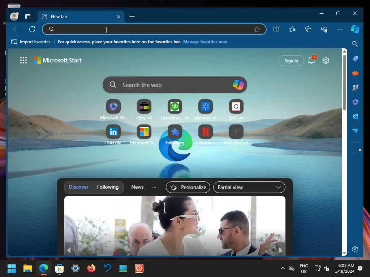Screen dimensions: 370x277
Task: Open the Microsoft Start app launcher grid
Action: pyautogui.click(x=23, y=60)
